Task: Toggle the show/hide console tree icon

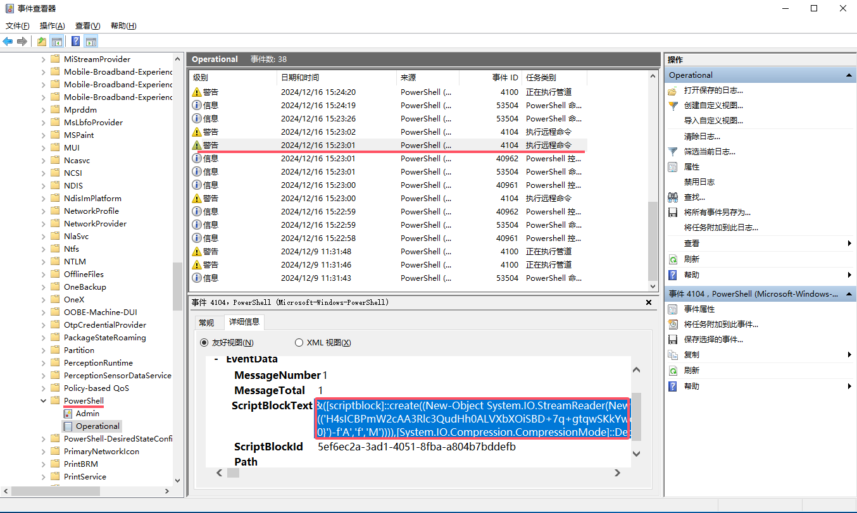Action: coord(57,42)
